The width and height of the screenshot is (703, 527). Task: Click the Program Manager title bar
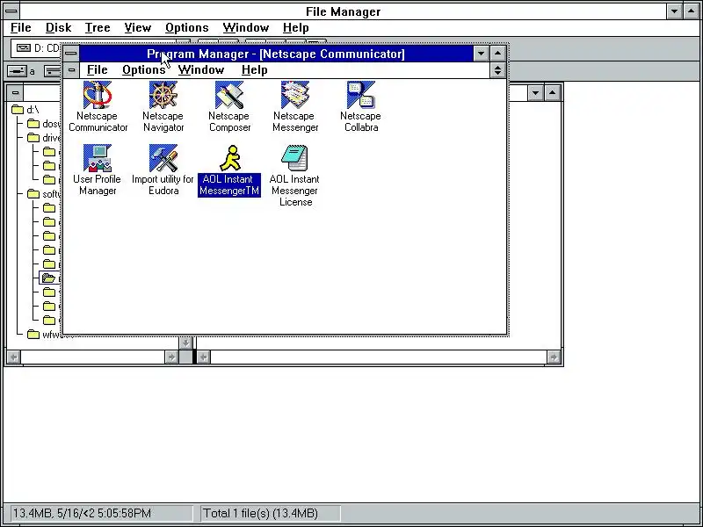[x=276, y=54]
